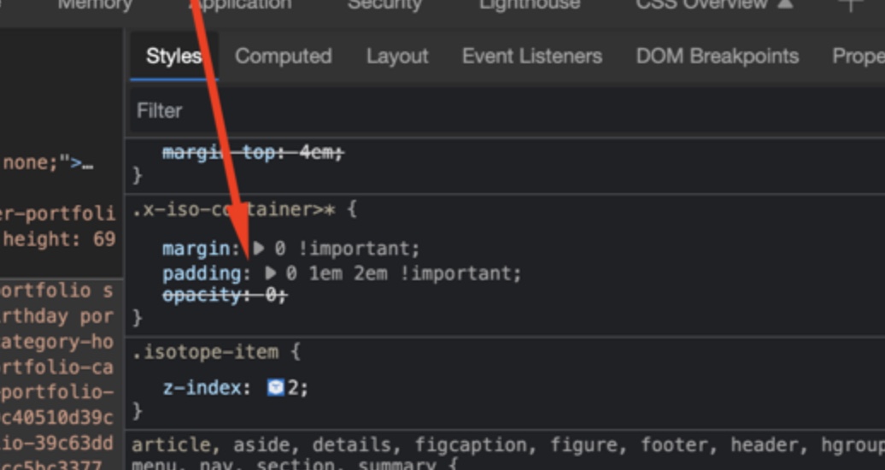The width and height of the screenshot is (885, 470).
Task: Click the Filter styles input field
Action: click(x=504, y=110)
